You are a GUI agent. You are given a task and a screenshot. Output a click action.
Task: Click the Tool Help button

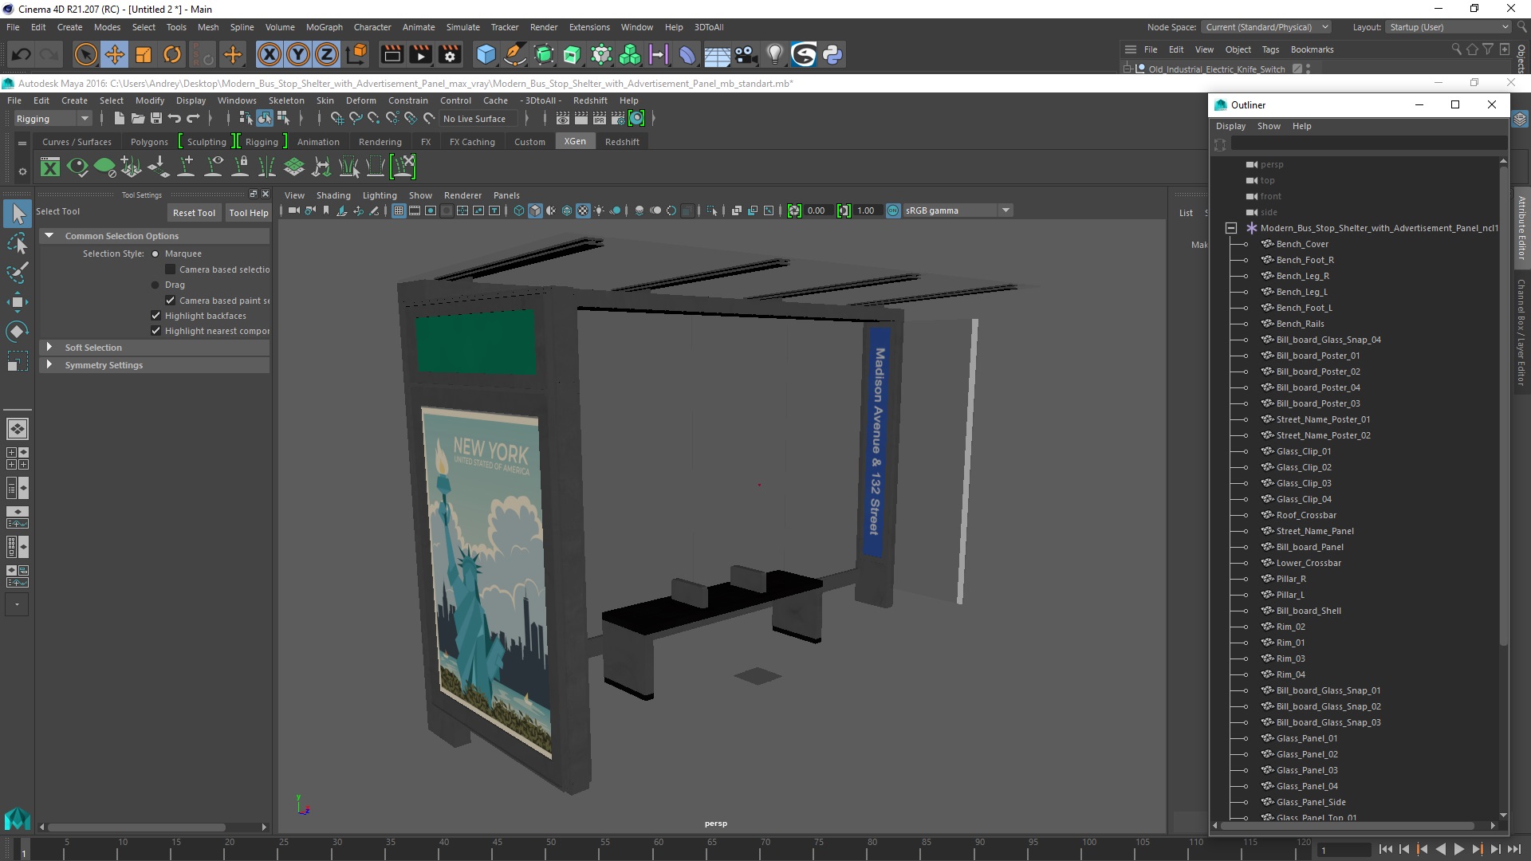pos(248,213)
